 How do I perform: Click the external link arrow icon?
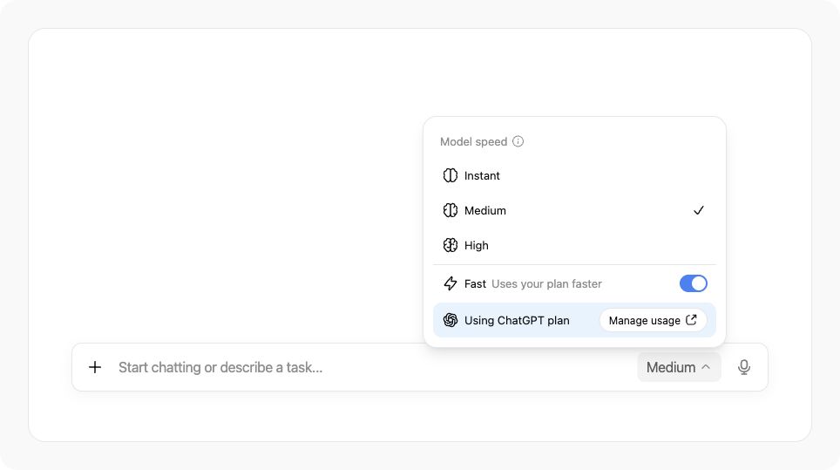(x=691, y=320)
